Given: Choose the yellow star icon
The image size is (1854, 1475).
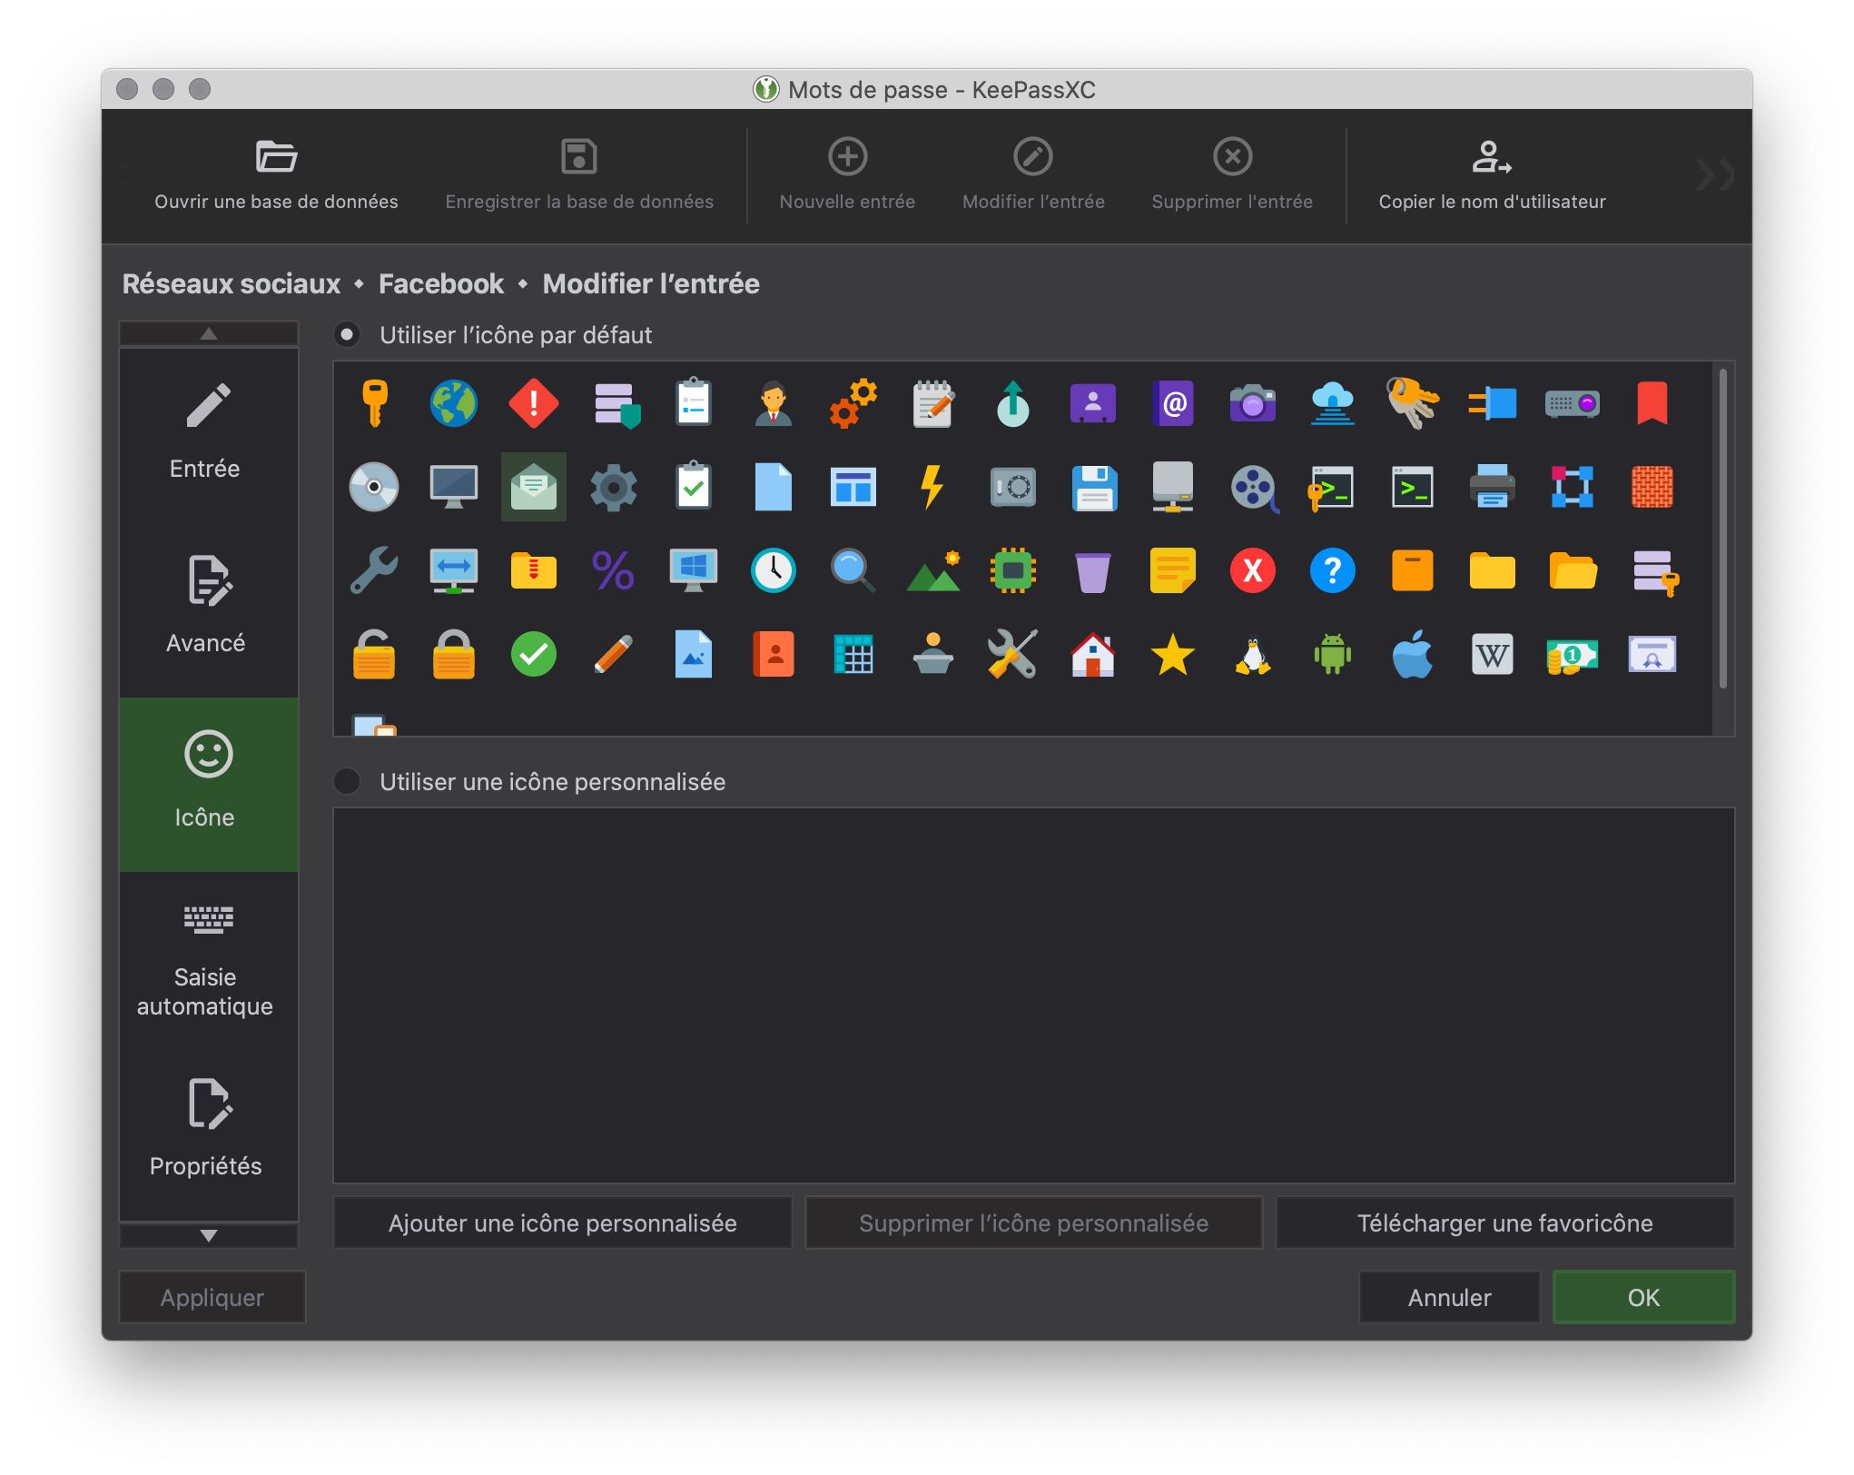Looking at the screenshot, I should [x=1173, y=654].
